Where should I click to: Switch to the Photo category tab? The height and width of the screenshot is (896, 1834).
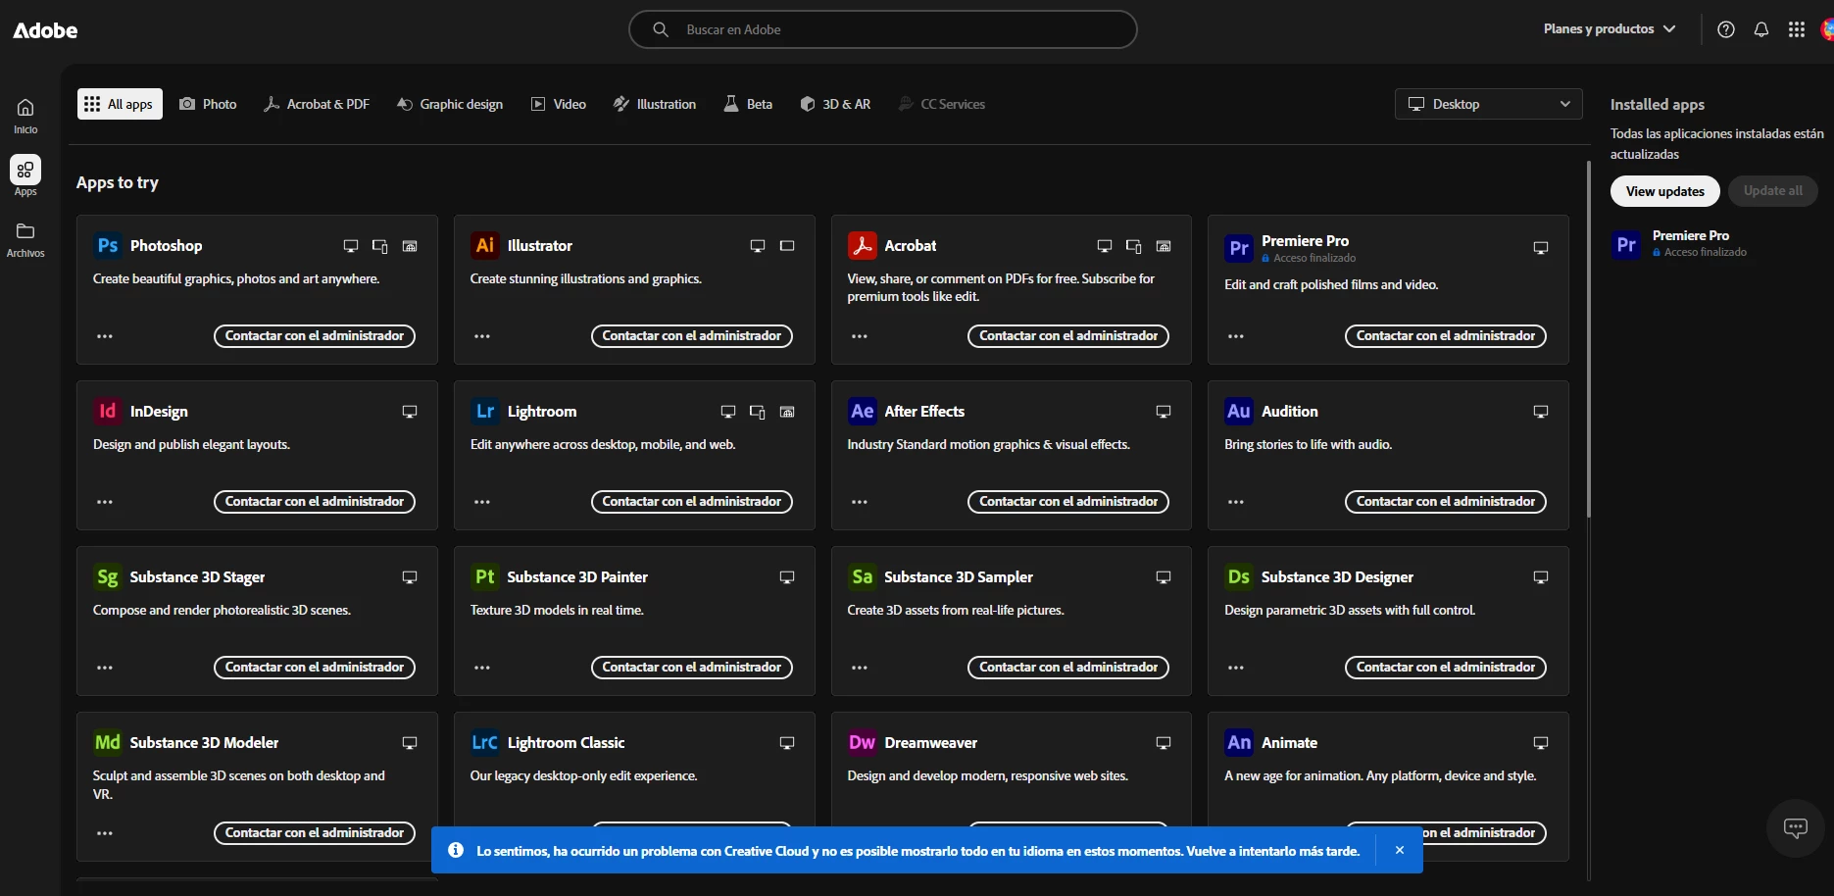pyautogui.click(x=208, y=104)
